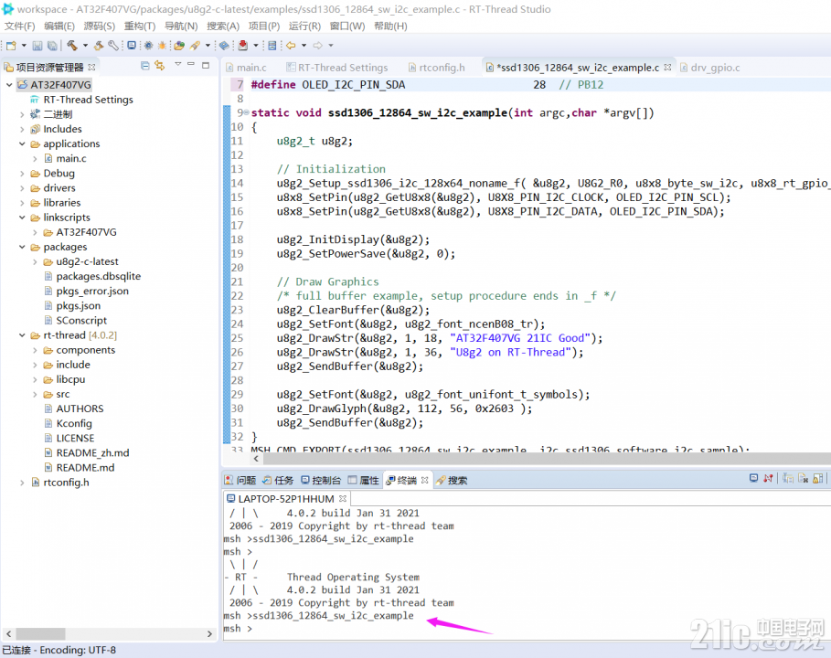Collapse the rt-thread [4.0.2] folder
831x658 pixels.
[x=22, y=335]
